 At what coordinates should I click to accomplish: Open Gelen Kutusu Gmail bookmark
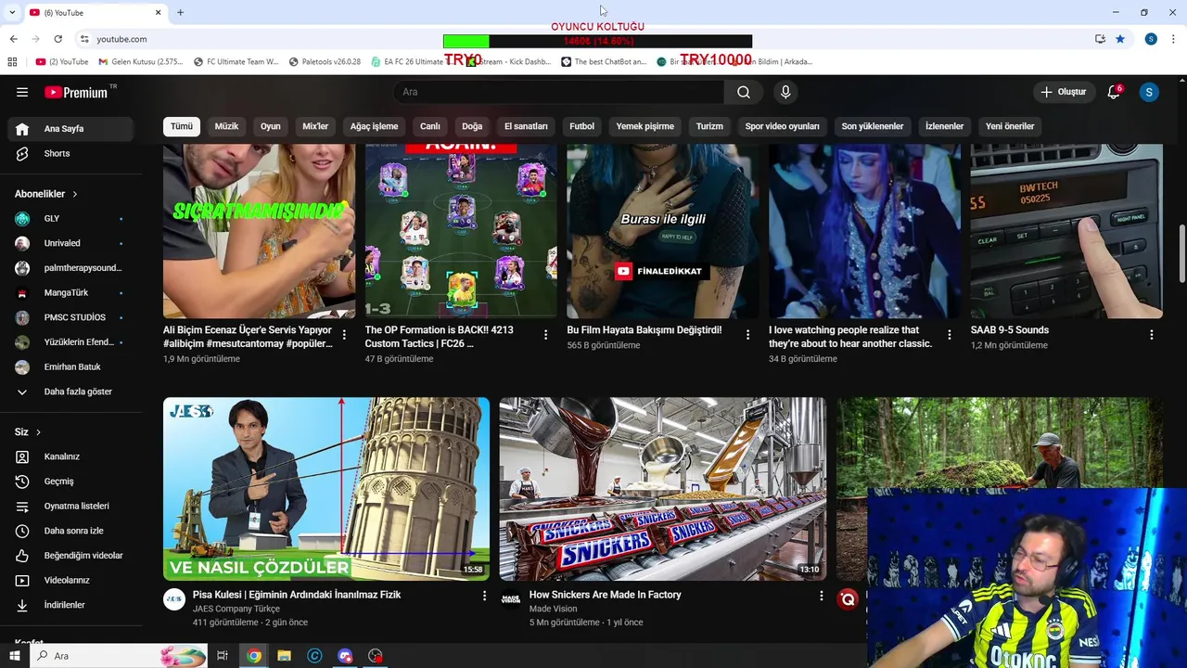pos(139,62)
